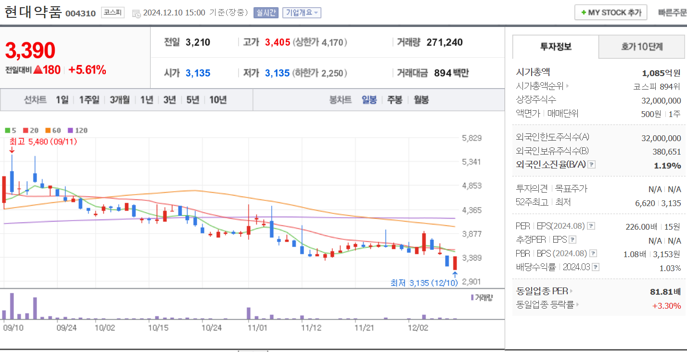Click the green 5-day moving average legend marker
The height and width of the screenshot is (352, 687).
pos(7,130)
